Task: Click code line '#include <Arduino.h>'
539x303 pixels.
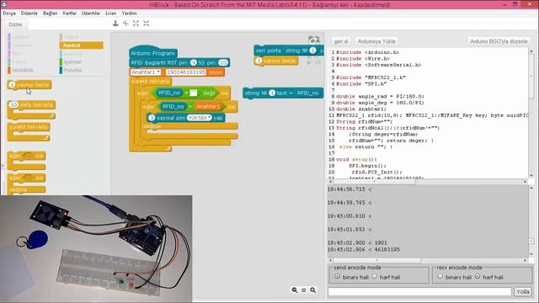Action: [x=367, y=52]
